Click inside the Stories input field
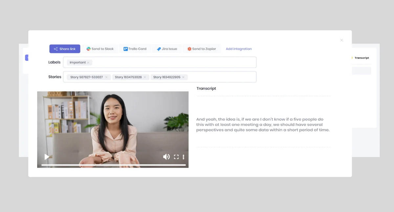Image resolution: width=394 pixels, height=212 pixels. click(x=160, y=77)
